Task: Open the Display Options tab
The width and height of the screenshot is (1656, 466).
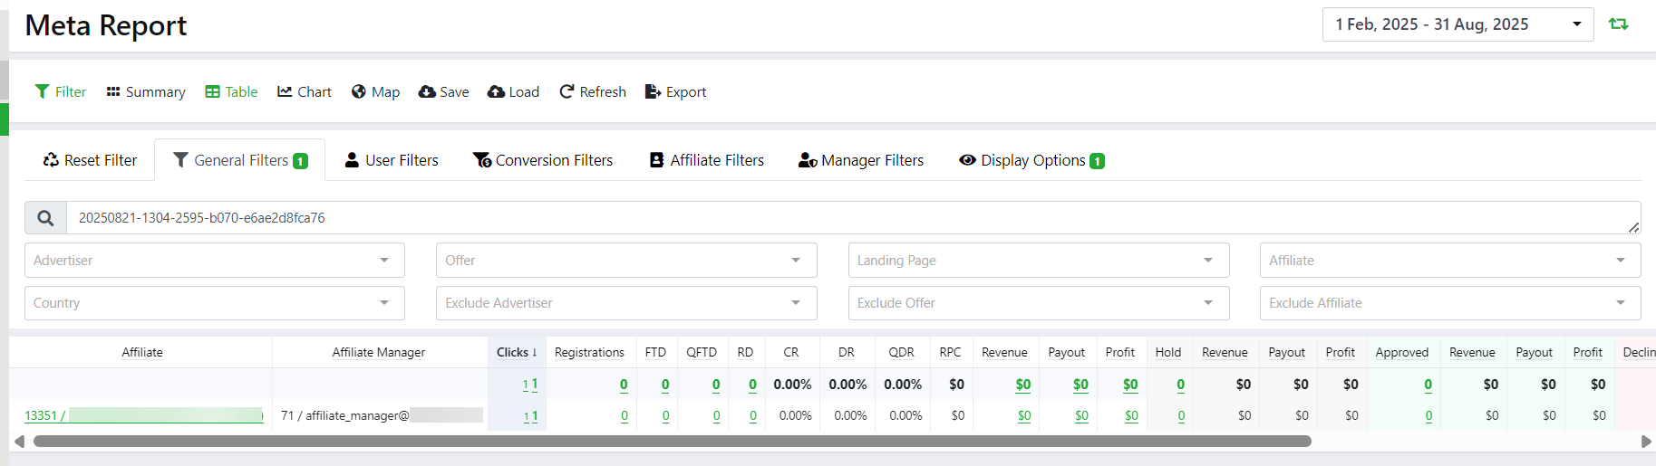Action: point(1031,160)
